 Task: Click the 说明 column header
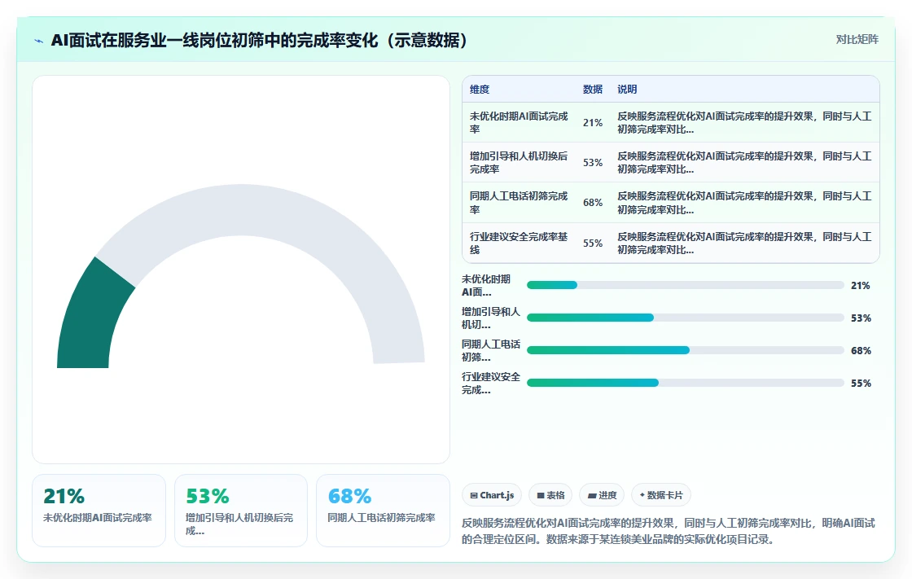[x=627, y=89]
